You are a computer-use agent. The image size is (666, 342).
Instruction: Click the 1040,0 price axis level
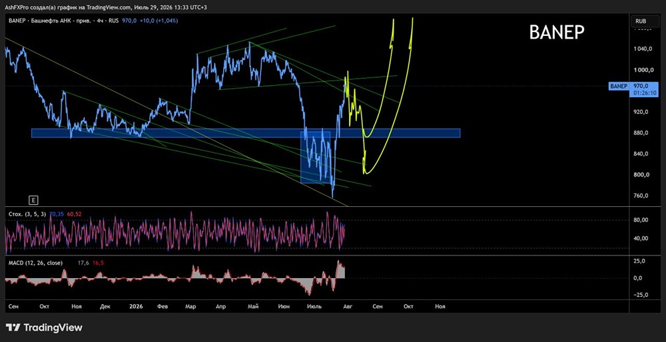tap(643, 49)
